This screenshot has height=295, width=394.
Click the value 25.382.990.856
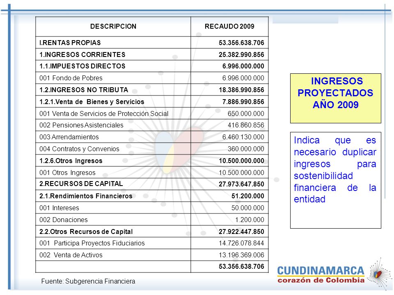point(241,54)
